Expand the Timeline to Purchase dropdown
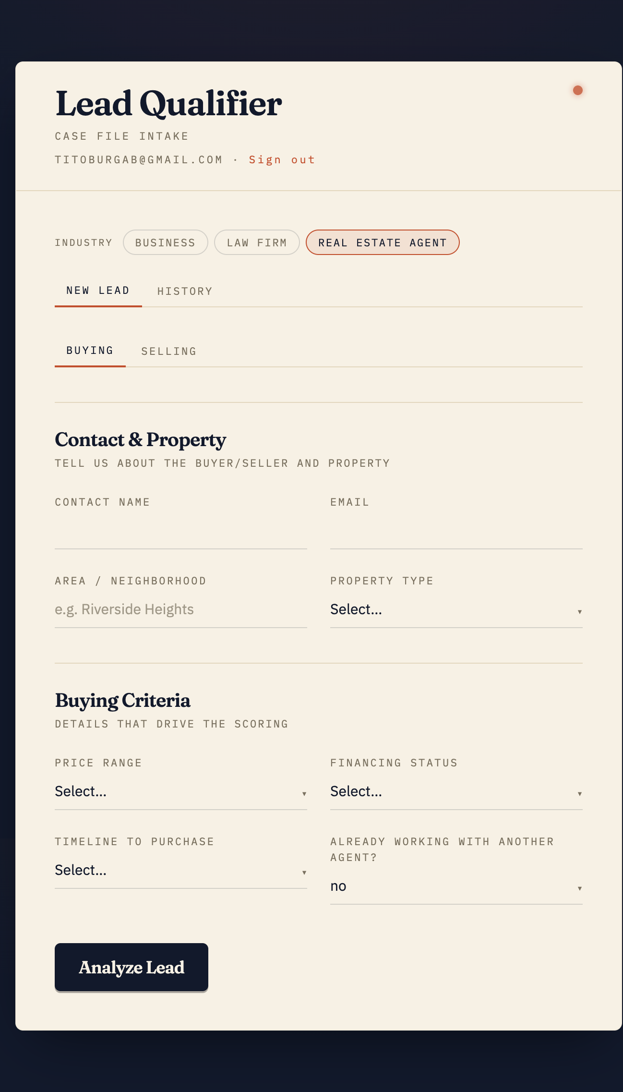 (x=181, y=871)
